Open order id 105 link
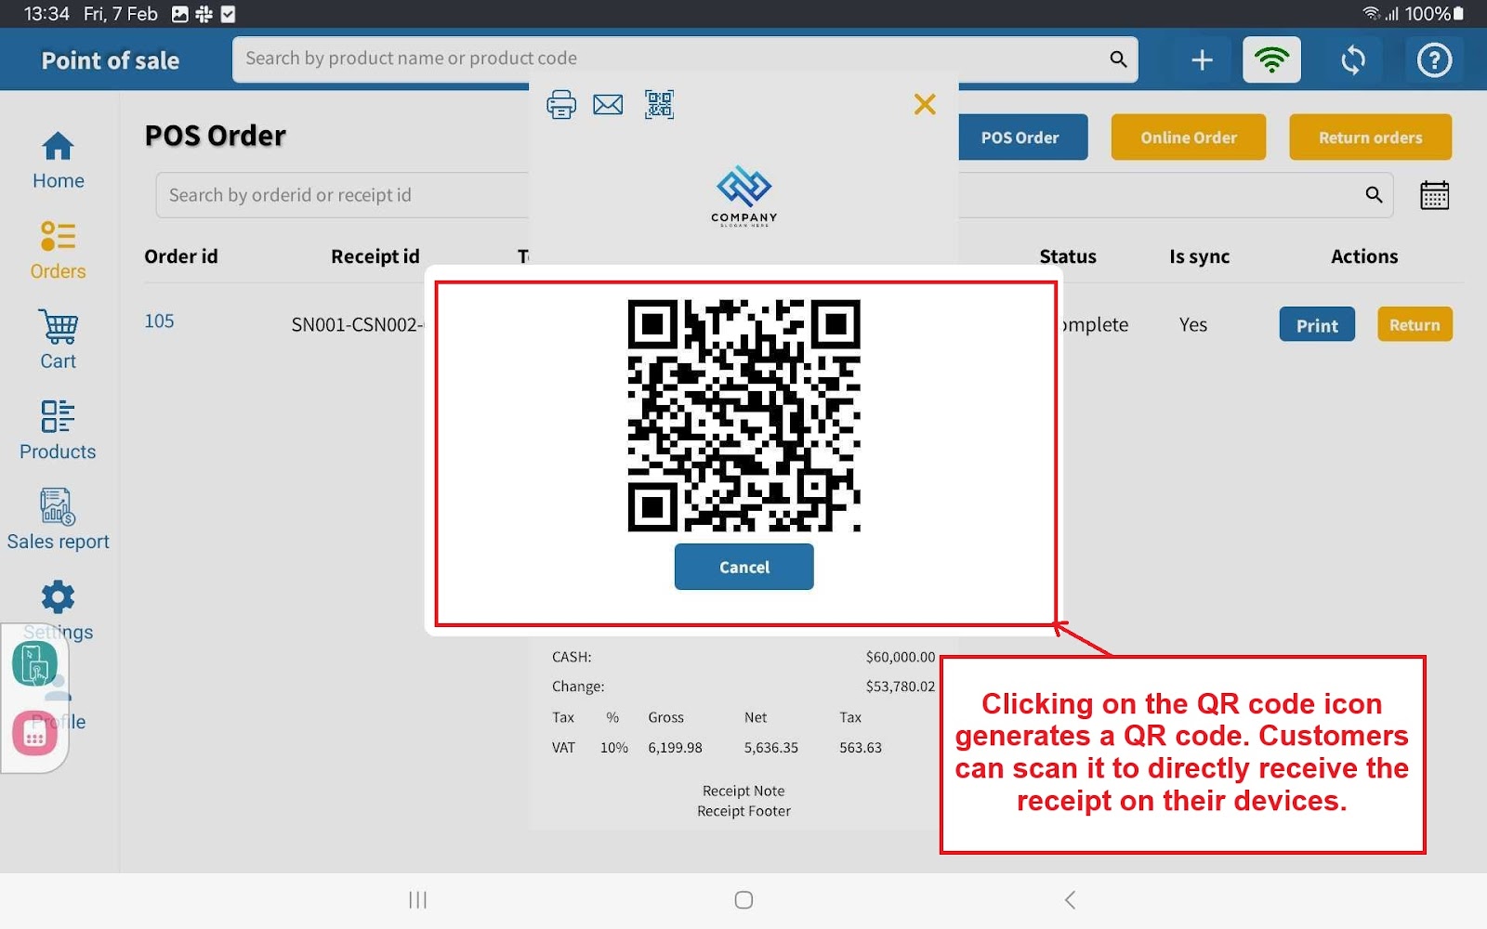The width and height of the screenshot is (1487, 929). (x=159, y=321)
